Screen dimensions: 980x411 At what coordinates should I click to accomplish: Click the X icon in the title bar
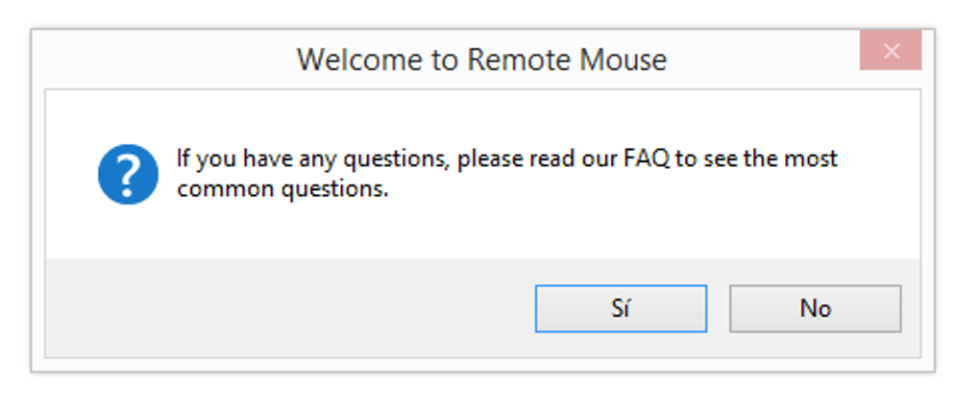[x=892, y=51]
